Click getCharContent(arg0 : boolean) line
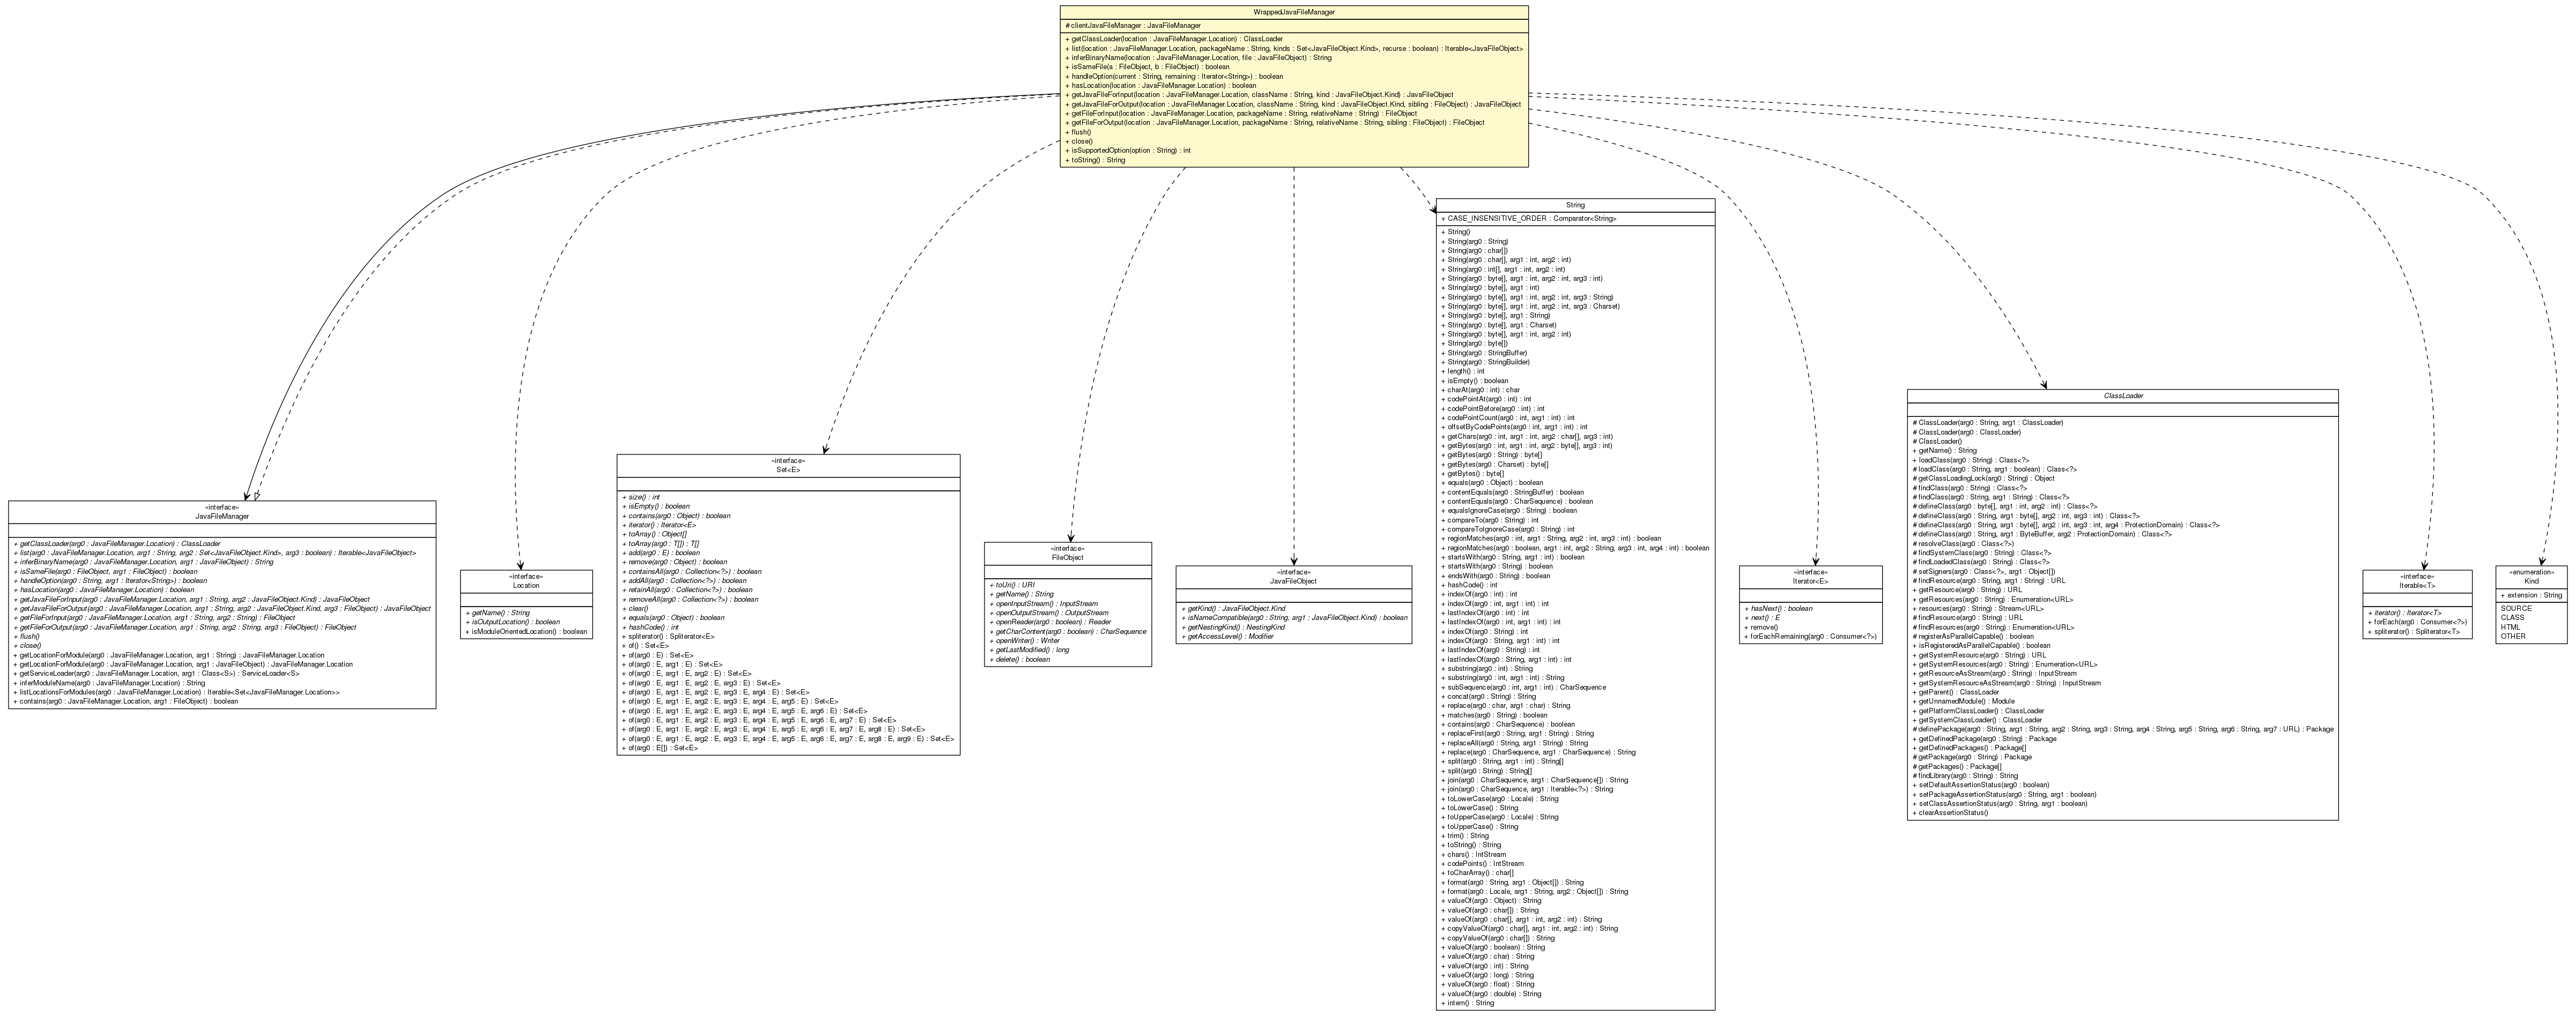This screenshot has height=1016, width=2576. tap(1067, 632)
